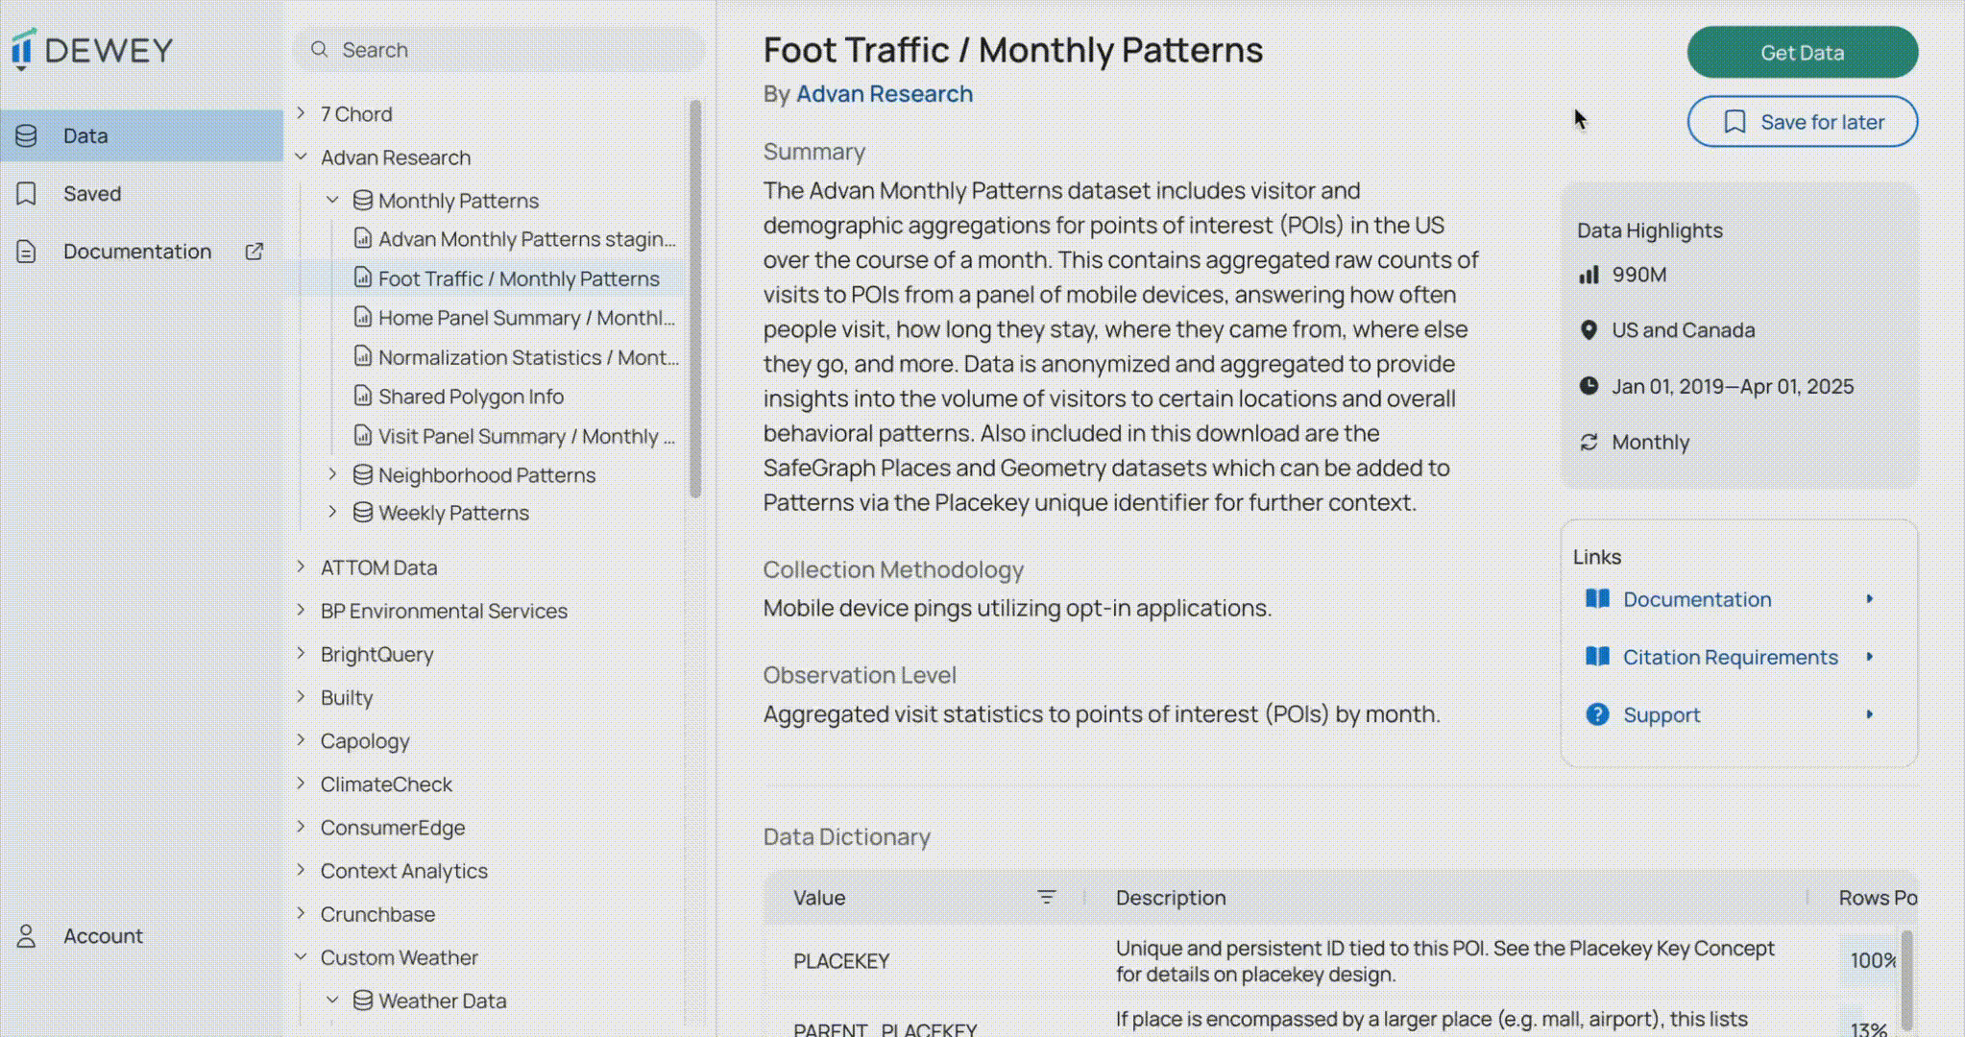Click the Dewey logo
This screenshot has height=1037, width=1965.
click(x=92, y=49)
